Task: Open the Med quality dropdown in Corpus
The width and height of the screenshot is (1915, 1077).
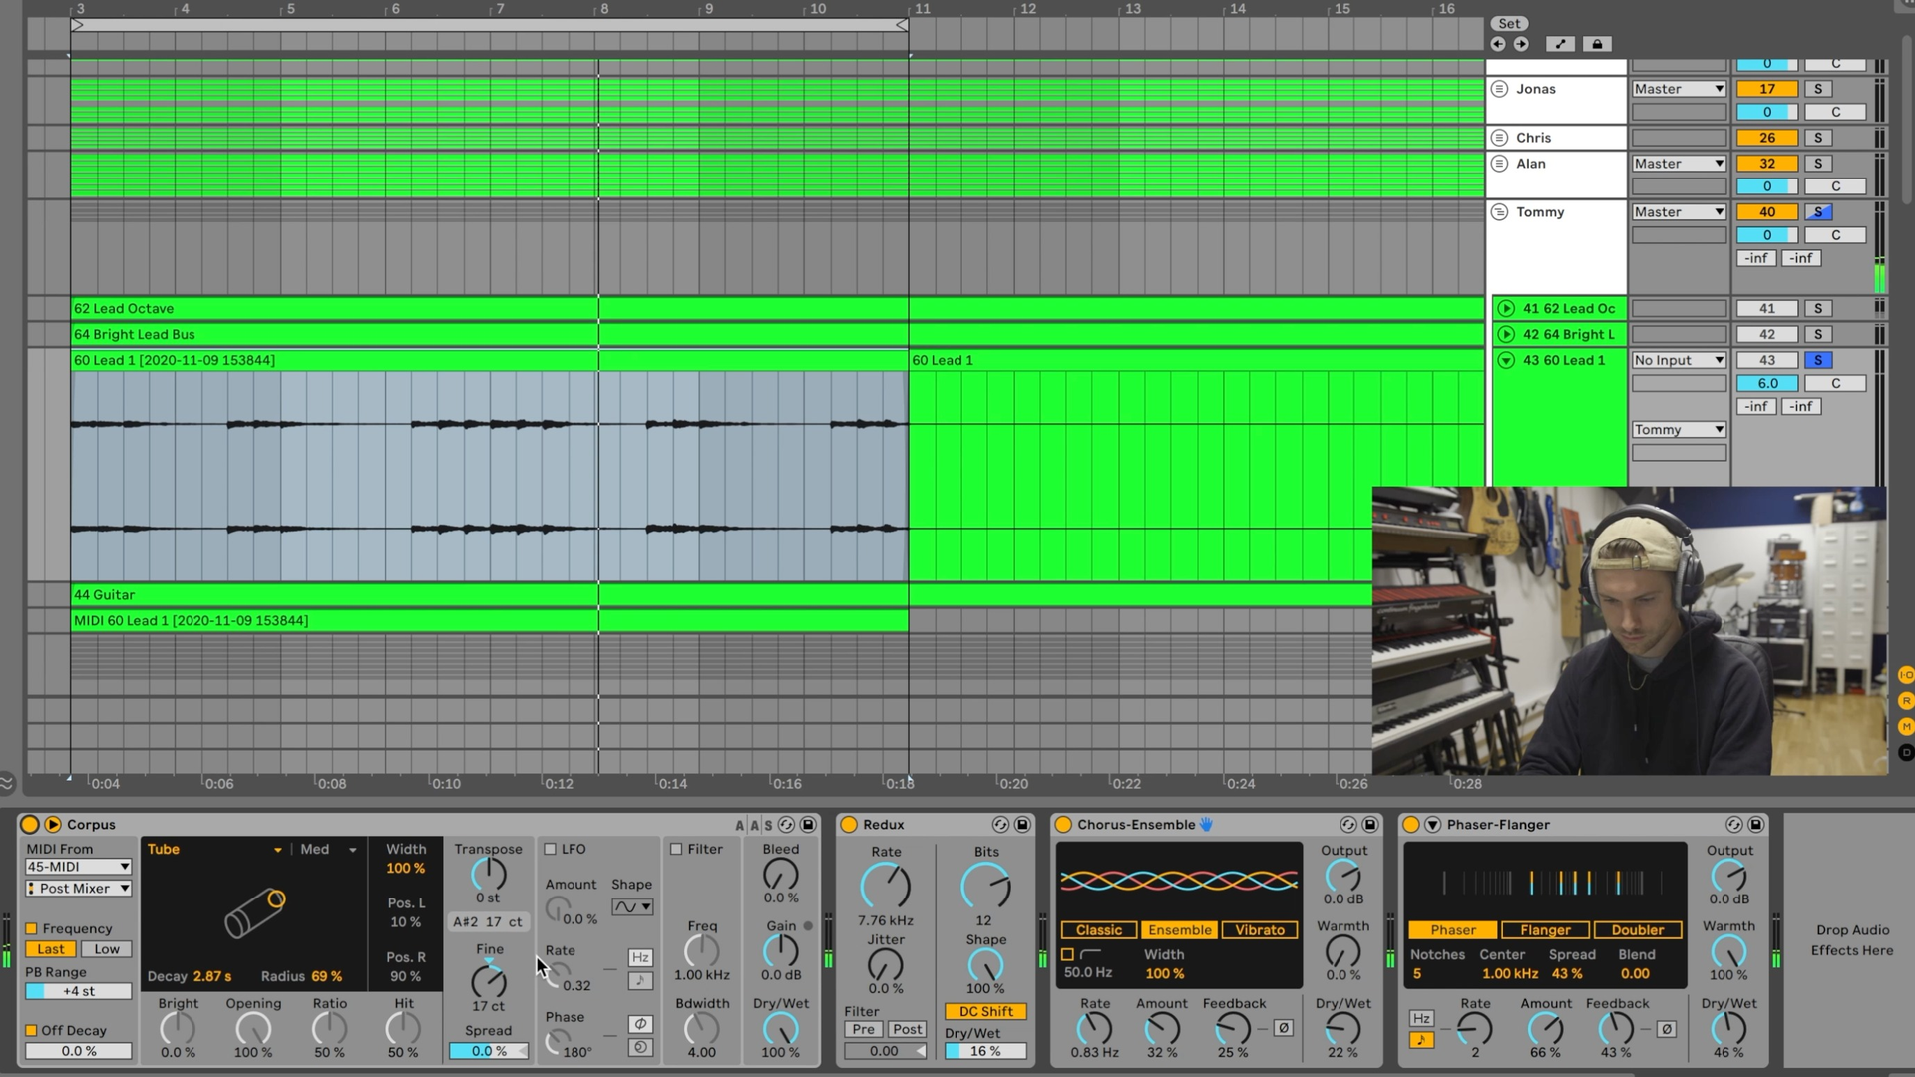Action: tap(329, 850)
